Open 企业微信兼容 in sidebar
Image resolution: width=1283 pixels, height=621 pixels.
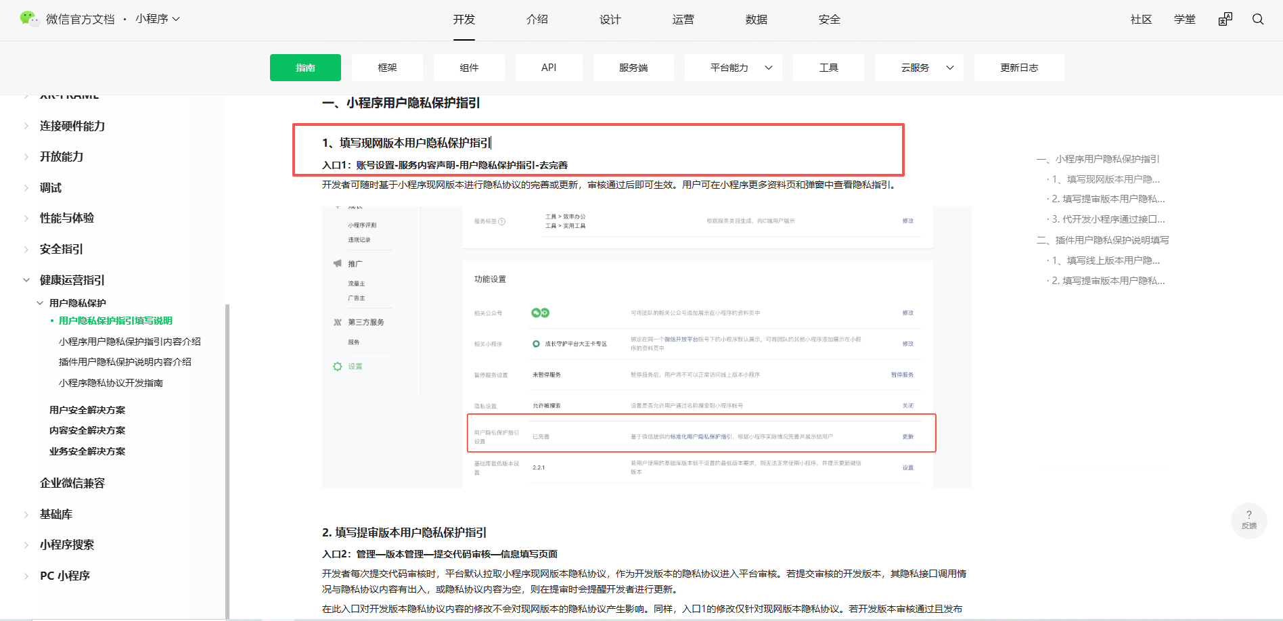(x=72, y=483)
